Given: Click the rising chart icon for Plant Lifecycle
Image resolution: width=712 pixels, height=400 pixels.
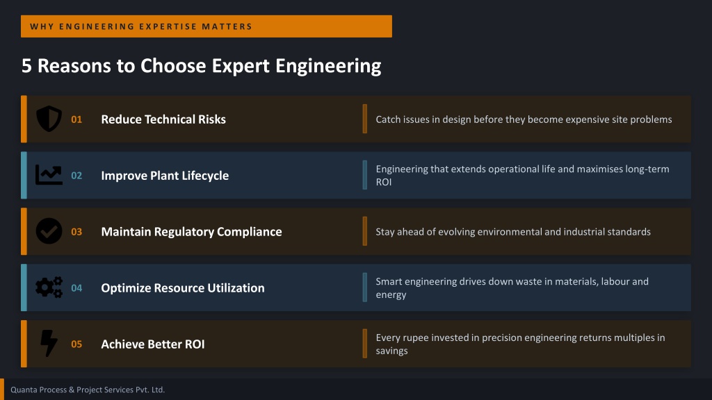Looking at the screenshot, I should [x=49, y=175].
